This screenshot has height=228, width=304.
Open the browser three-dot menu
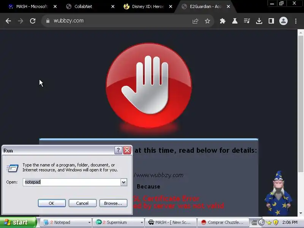click(x=296, y=21)
